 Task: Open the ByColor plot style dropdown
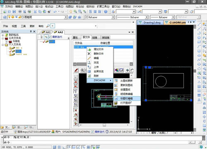(x=199, y=17)
